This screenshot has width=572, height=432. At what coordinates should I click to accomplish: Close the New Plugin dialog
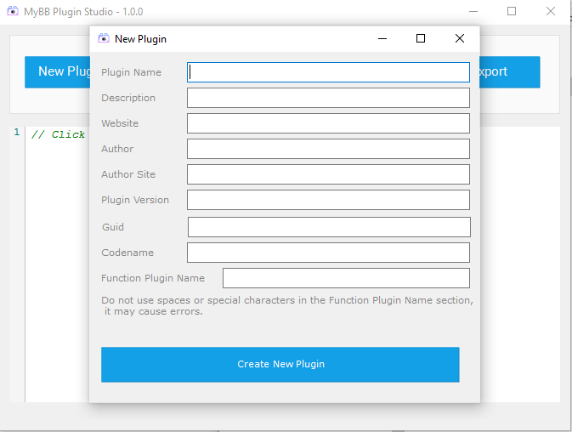click(x=460, y=38)
